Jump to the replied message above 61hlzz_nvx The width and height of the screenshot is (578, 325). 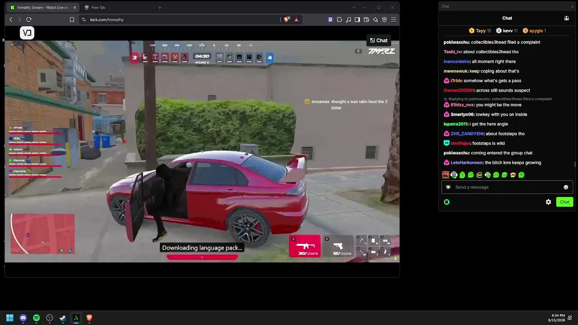click(x=498, y=99)
